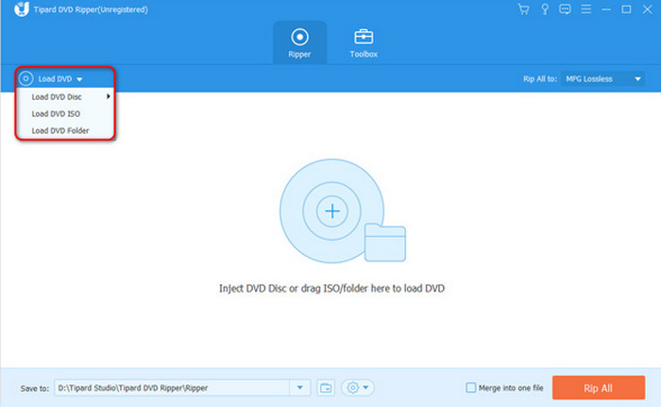Open output folder via folder icon
Image resolution: width=661 pixels, height=407 pixels.
tap(326, 387)
